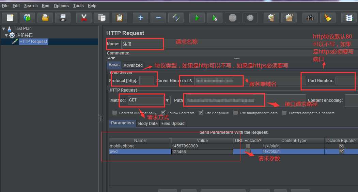
Task: Click the Collapse all minus icon
Action: click(158, 18)
